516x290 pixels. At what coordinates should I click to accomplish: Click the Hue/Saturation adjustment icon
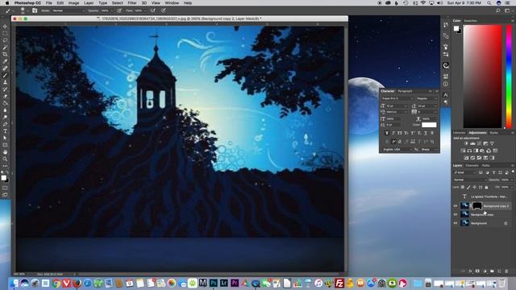[463, 151]
